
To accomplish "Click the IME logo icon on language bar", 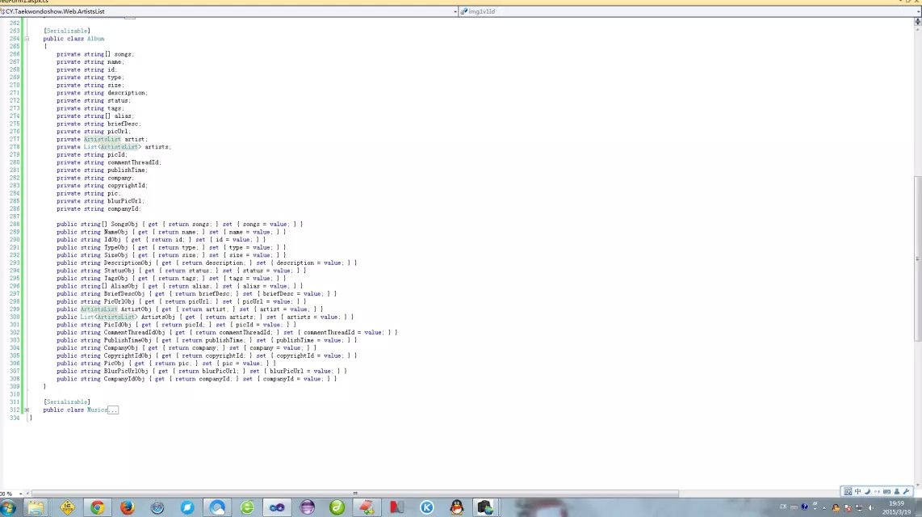I will pos(848,492).
